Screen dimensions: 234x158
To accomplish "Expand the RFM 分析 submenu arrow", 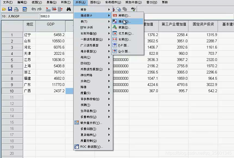I will point(109,27).
